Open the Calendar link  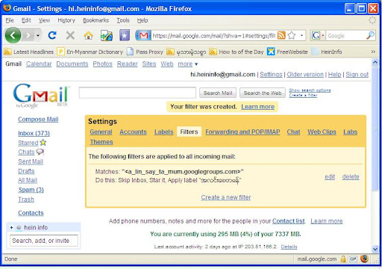coord(39,64)
